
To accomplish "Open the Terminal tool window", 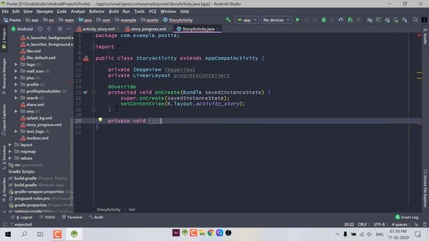I will (x=72, y=217).
